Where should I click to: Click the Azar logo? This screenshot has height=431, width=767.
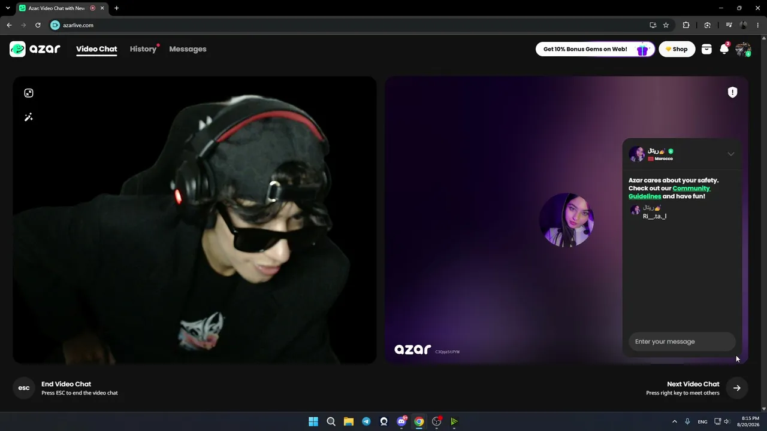35,49
